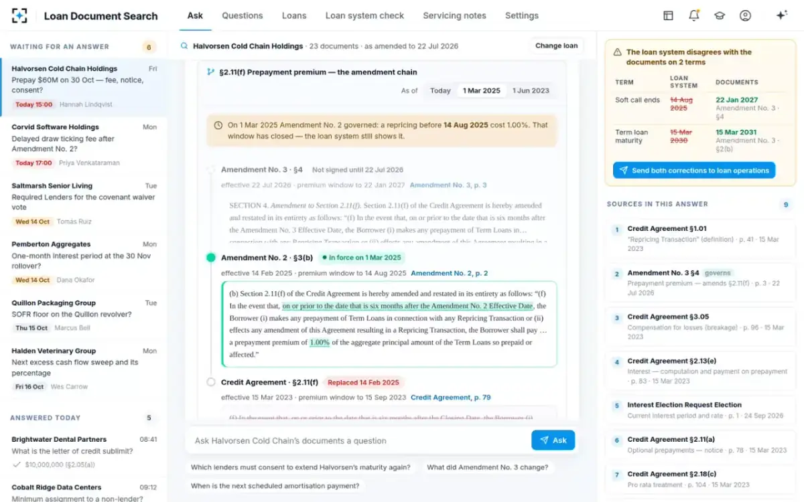This screenshot has width=804, height=502.
Task: Open the Questions tab
Action: point(243,15)
